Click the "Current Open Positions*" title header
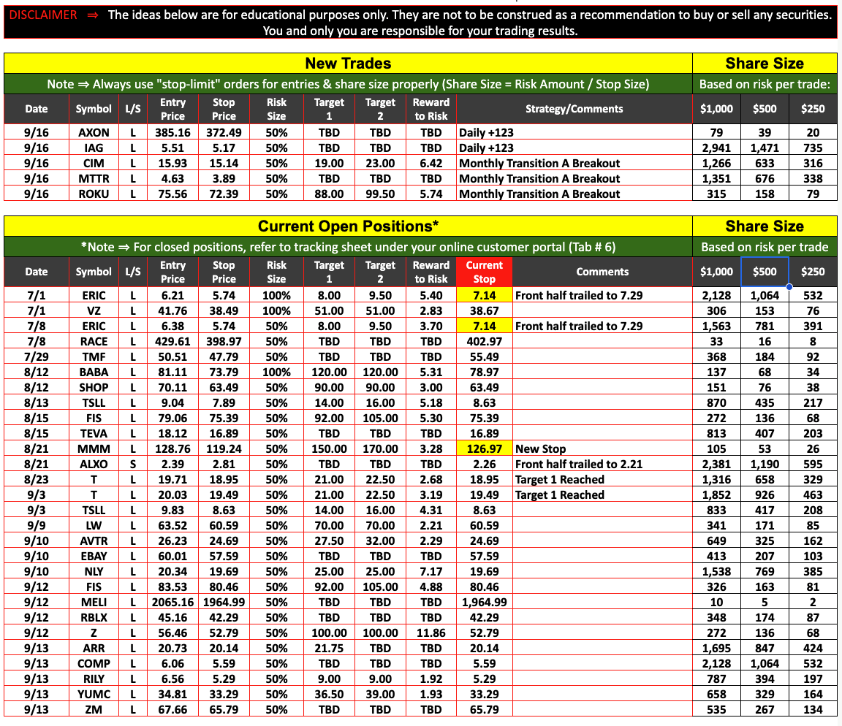This screenshot has height=726, width=842. tap(348, 226)
